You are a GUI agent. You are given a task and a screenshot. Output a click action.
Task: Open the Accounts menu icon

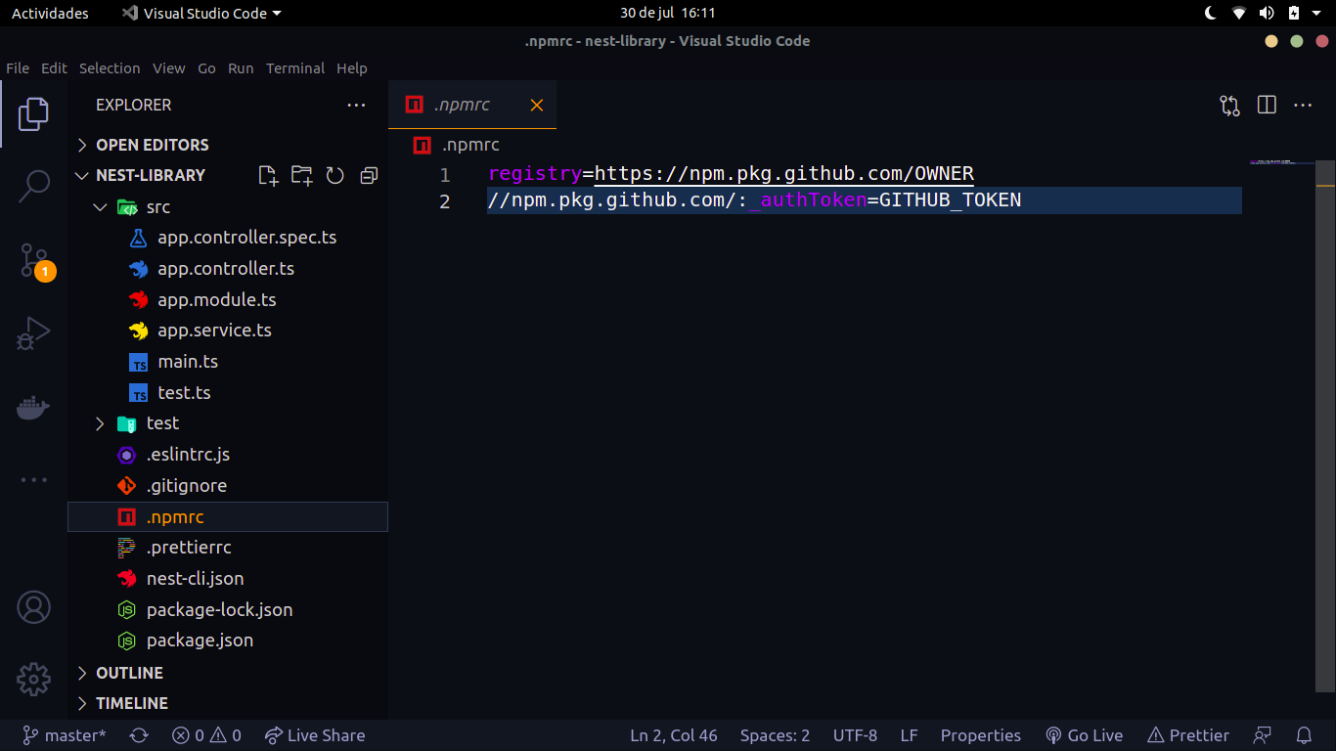click(x=33, y=607)
